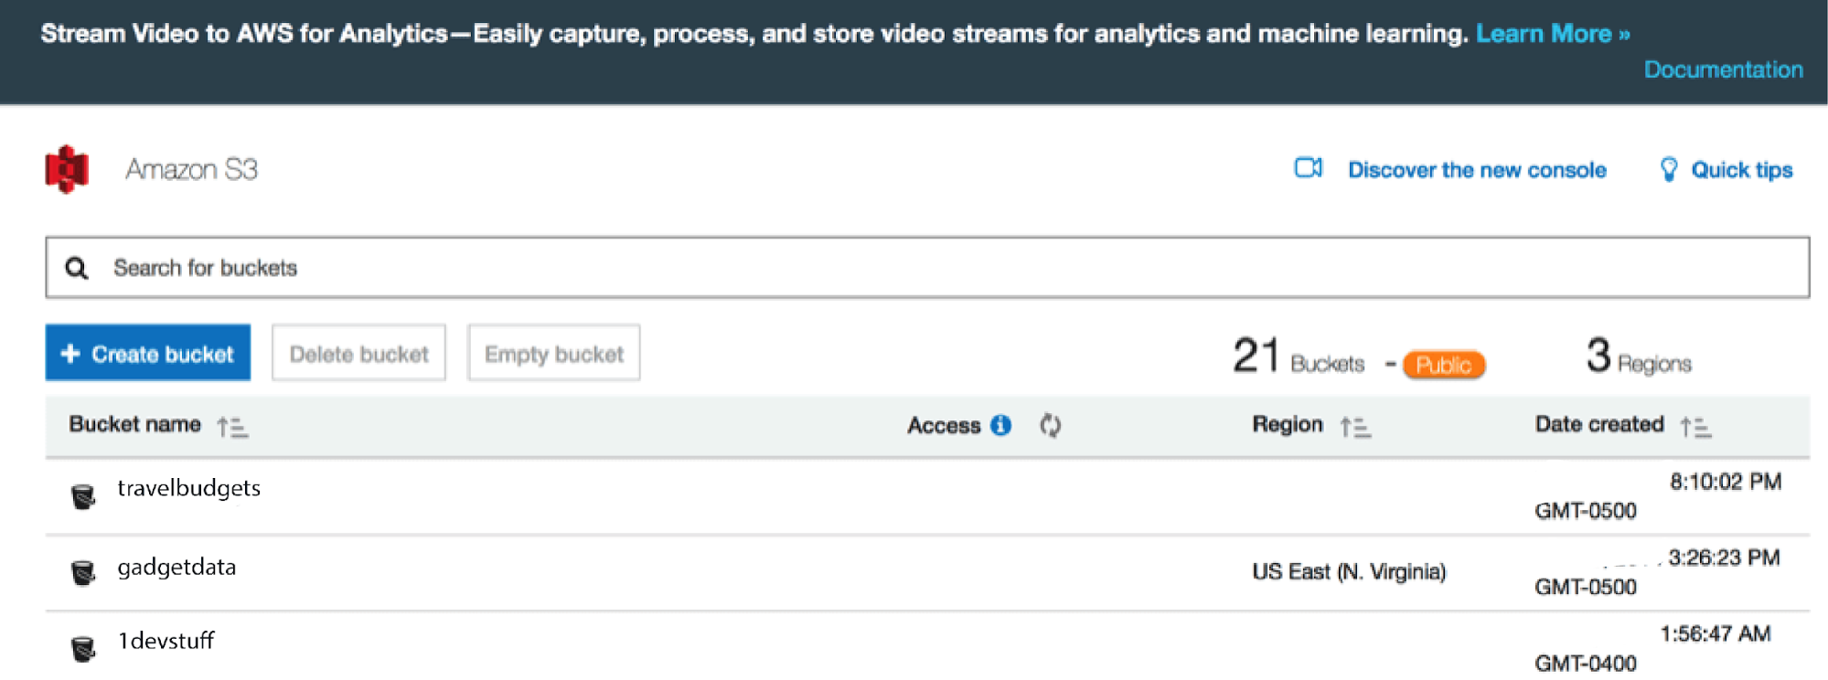
Task: Click the Create bucket button
Action: pos(148,353)
